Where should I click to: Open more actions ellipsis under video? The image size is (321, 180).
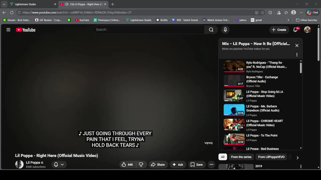point(211,164)
